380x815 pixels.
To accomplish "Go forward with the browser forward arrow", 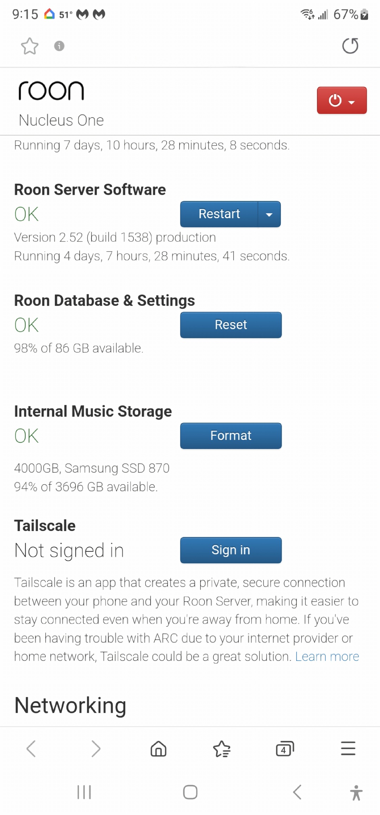I will [x=95, y=748].
